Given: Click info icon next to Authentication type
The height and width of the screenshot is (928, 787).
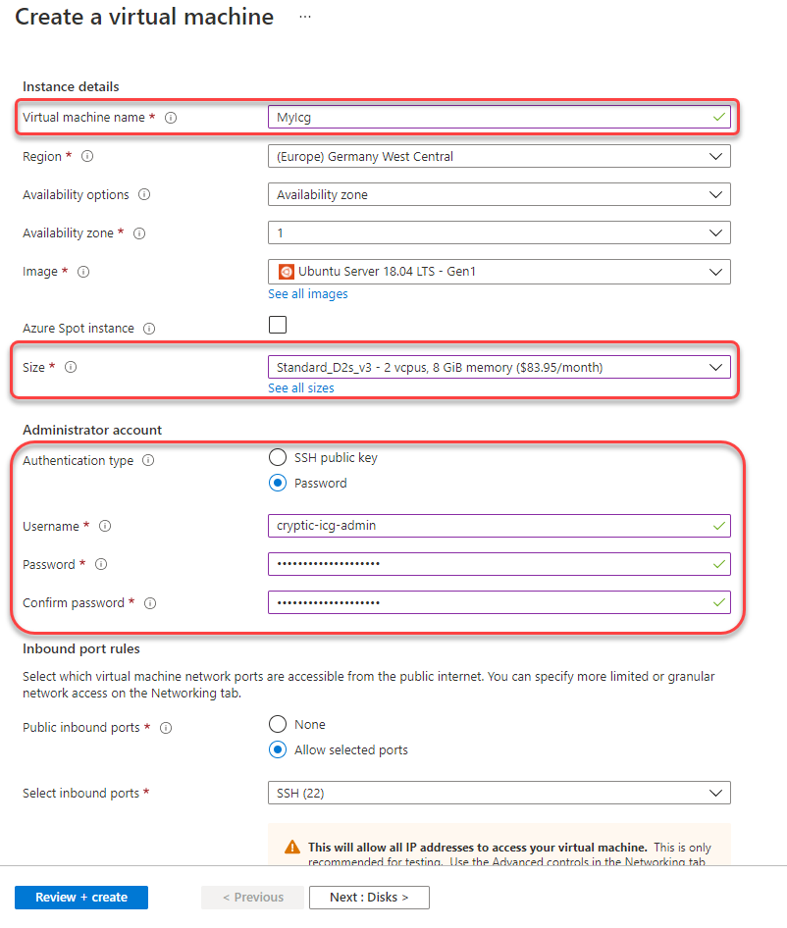Looking at the screenshot, I should pos(148,461).
